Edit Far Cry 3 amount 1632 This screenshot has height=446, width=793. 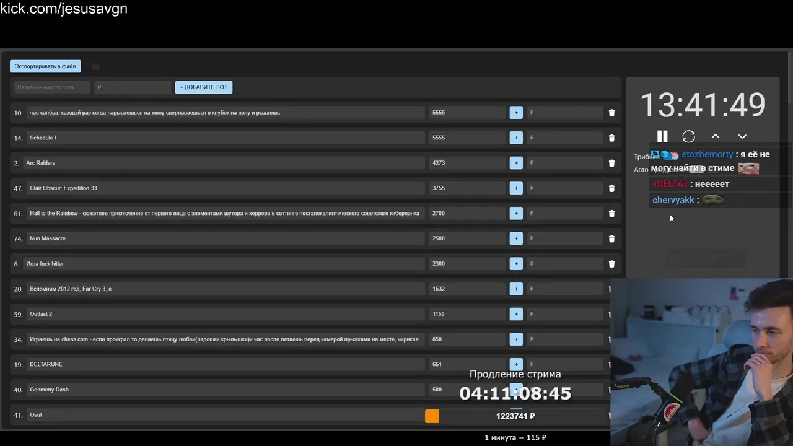click(x=467, y=289)
